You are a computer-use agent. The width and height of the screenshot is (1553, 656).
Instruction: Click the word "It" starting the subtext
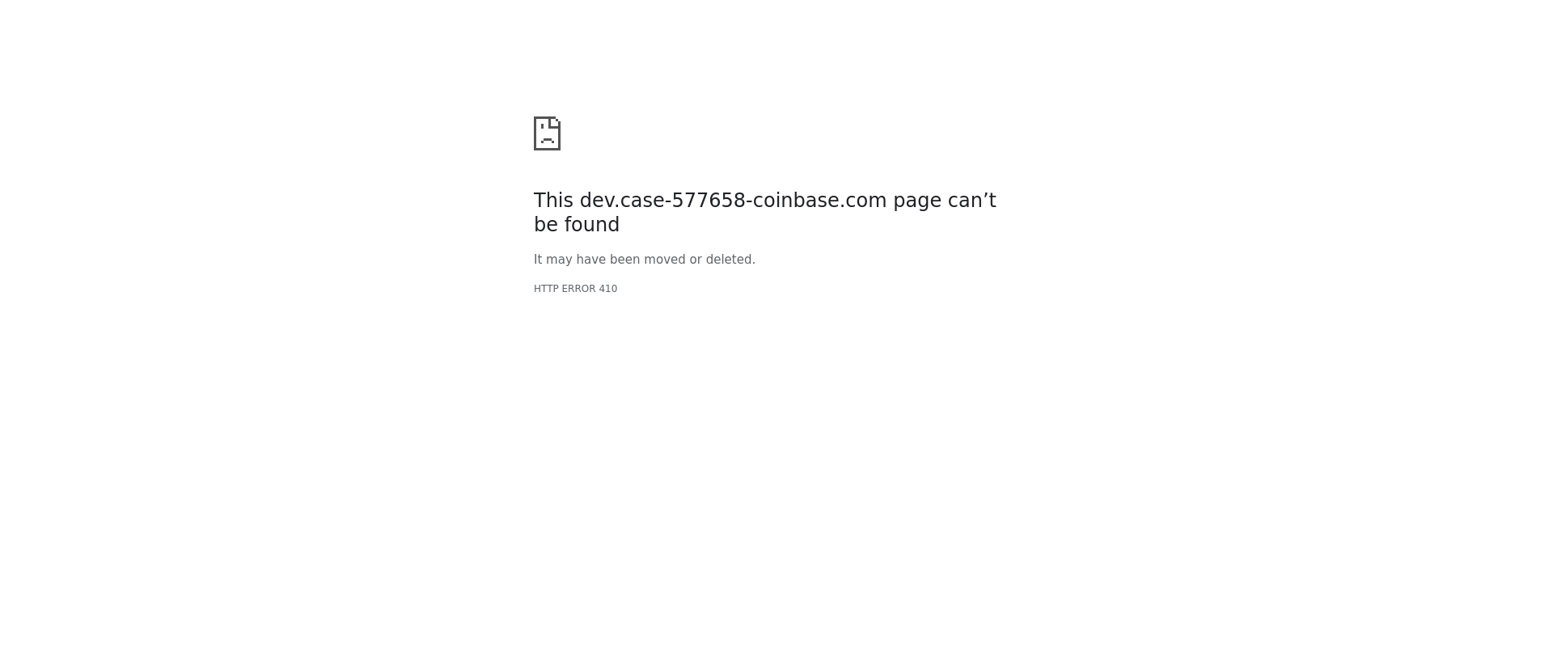[x=538, y=260]
